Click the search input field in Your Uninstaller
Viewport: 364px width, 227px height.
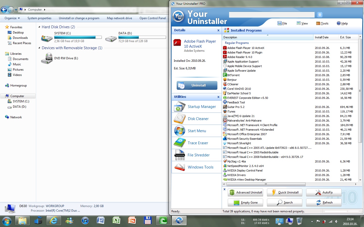(x=272, y=15)
